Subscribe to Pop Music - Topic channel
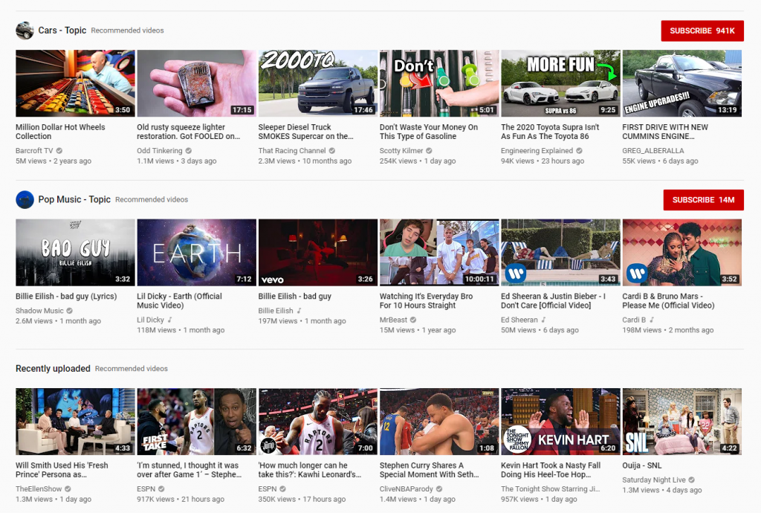The height and width of the screenshot is (513, 761). (703, 200)
